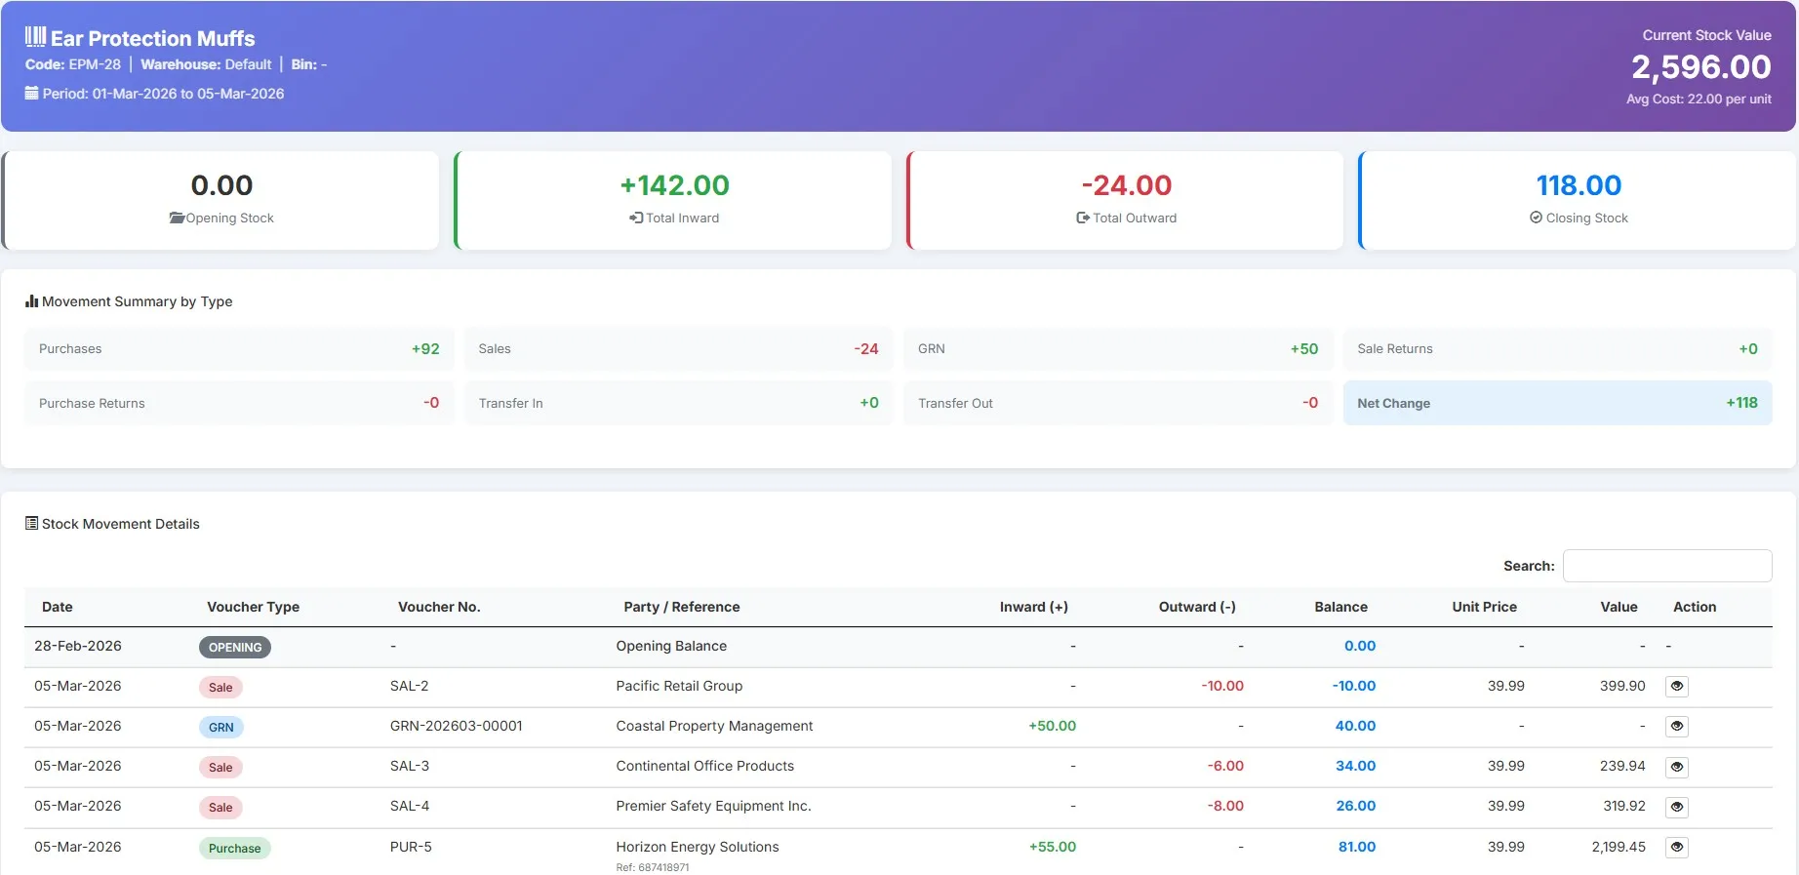Image resolution: width=1799 pixels, height=875 pixels.
Task: View the PUR-5 purchase entry details
Action: click(x=1676, y=848)
